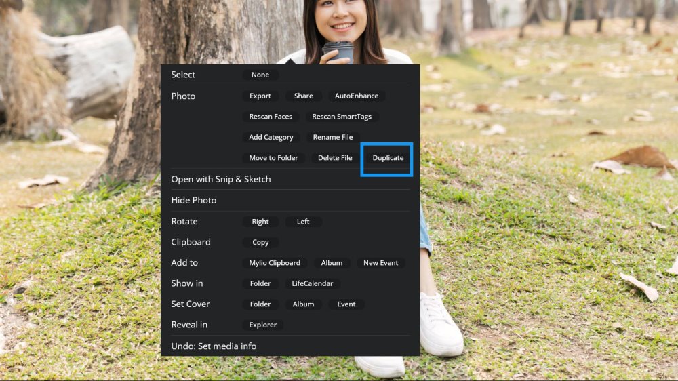Select Add Category

[271, 137]
